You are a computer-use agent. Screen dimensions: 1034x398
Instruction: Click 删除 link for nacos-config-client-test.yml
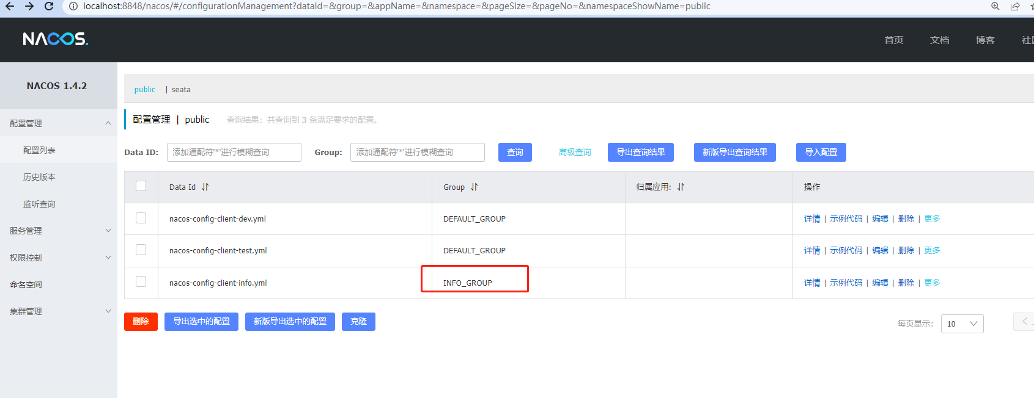point(906,250)
